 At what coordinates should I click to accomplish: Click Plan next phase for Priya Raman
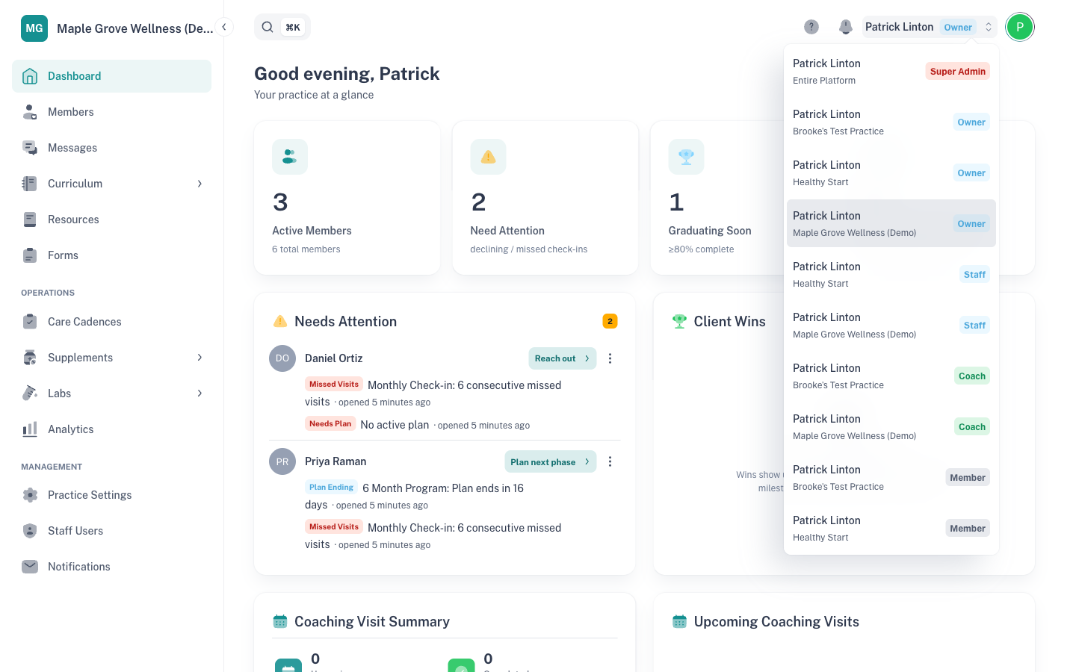pos(551,461)
